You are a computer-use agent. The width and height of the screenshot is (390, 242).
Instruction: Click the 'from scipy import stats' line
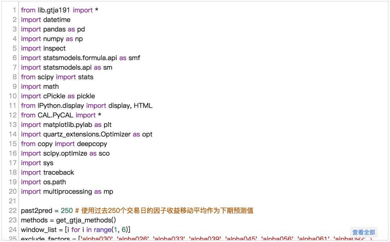click(x=57, y=77)
